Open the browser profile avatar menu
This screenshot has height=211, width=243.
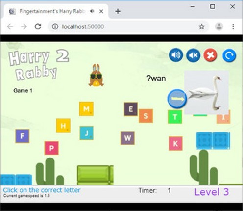point(219,26)
